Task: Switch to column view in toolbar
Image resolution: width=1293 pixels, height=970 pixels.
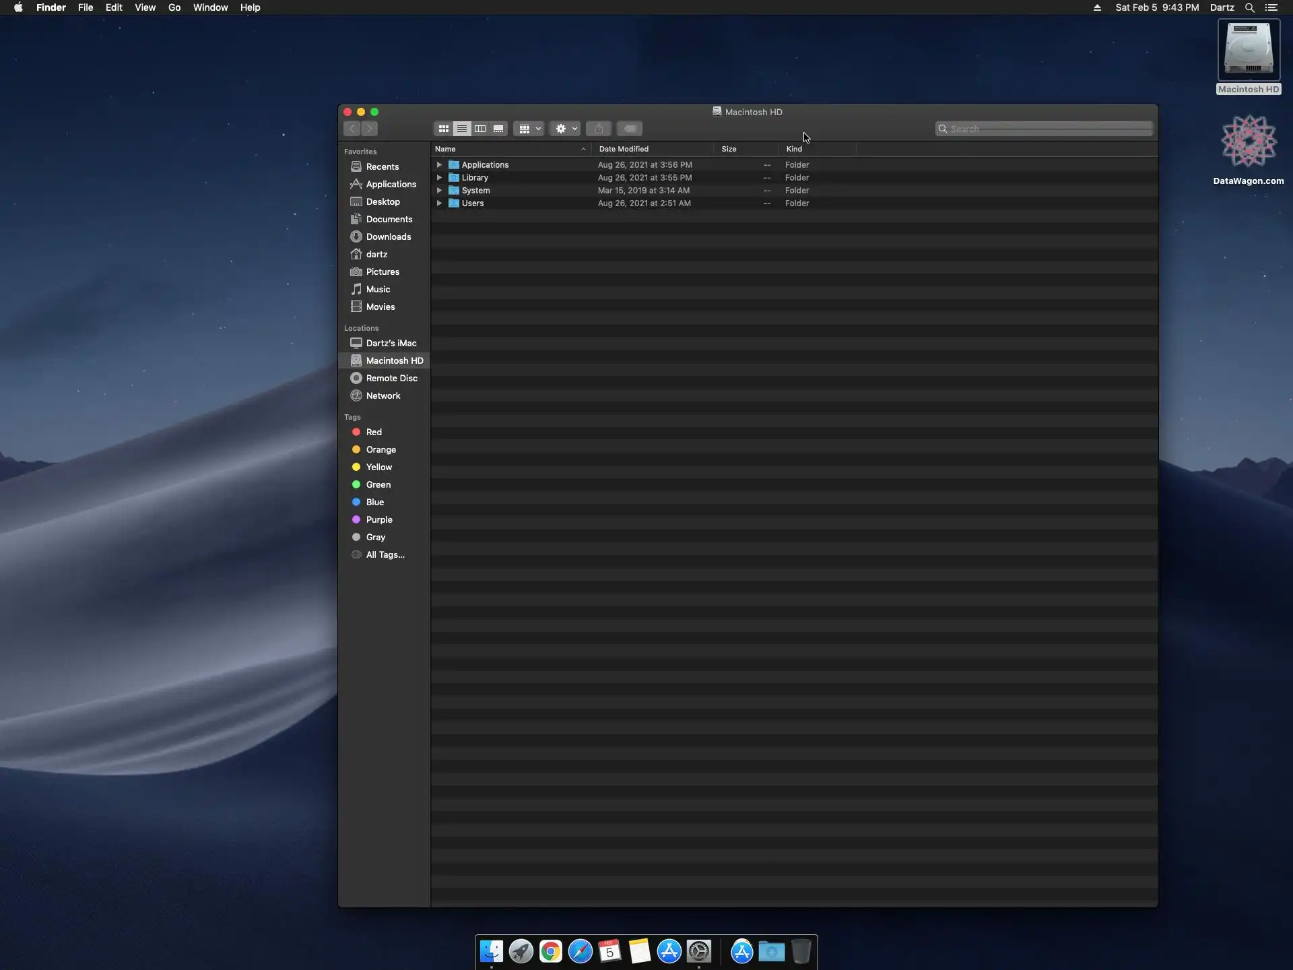Action: point(480,129)
